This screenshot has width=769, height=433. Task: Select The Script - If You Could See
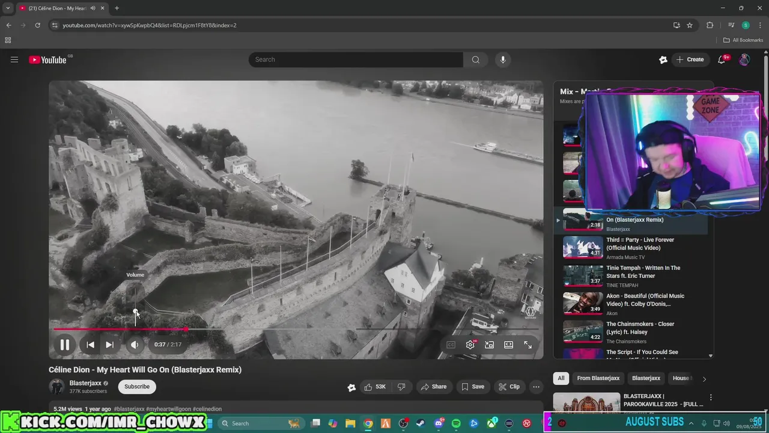pos(635,353)
